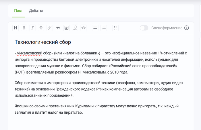Click the title 'Технологический сбор'

(43, 42)
